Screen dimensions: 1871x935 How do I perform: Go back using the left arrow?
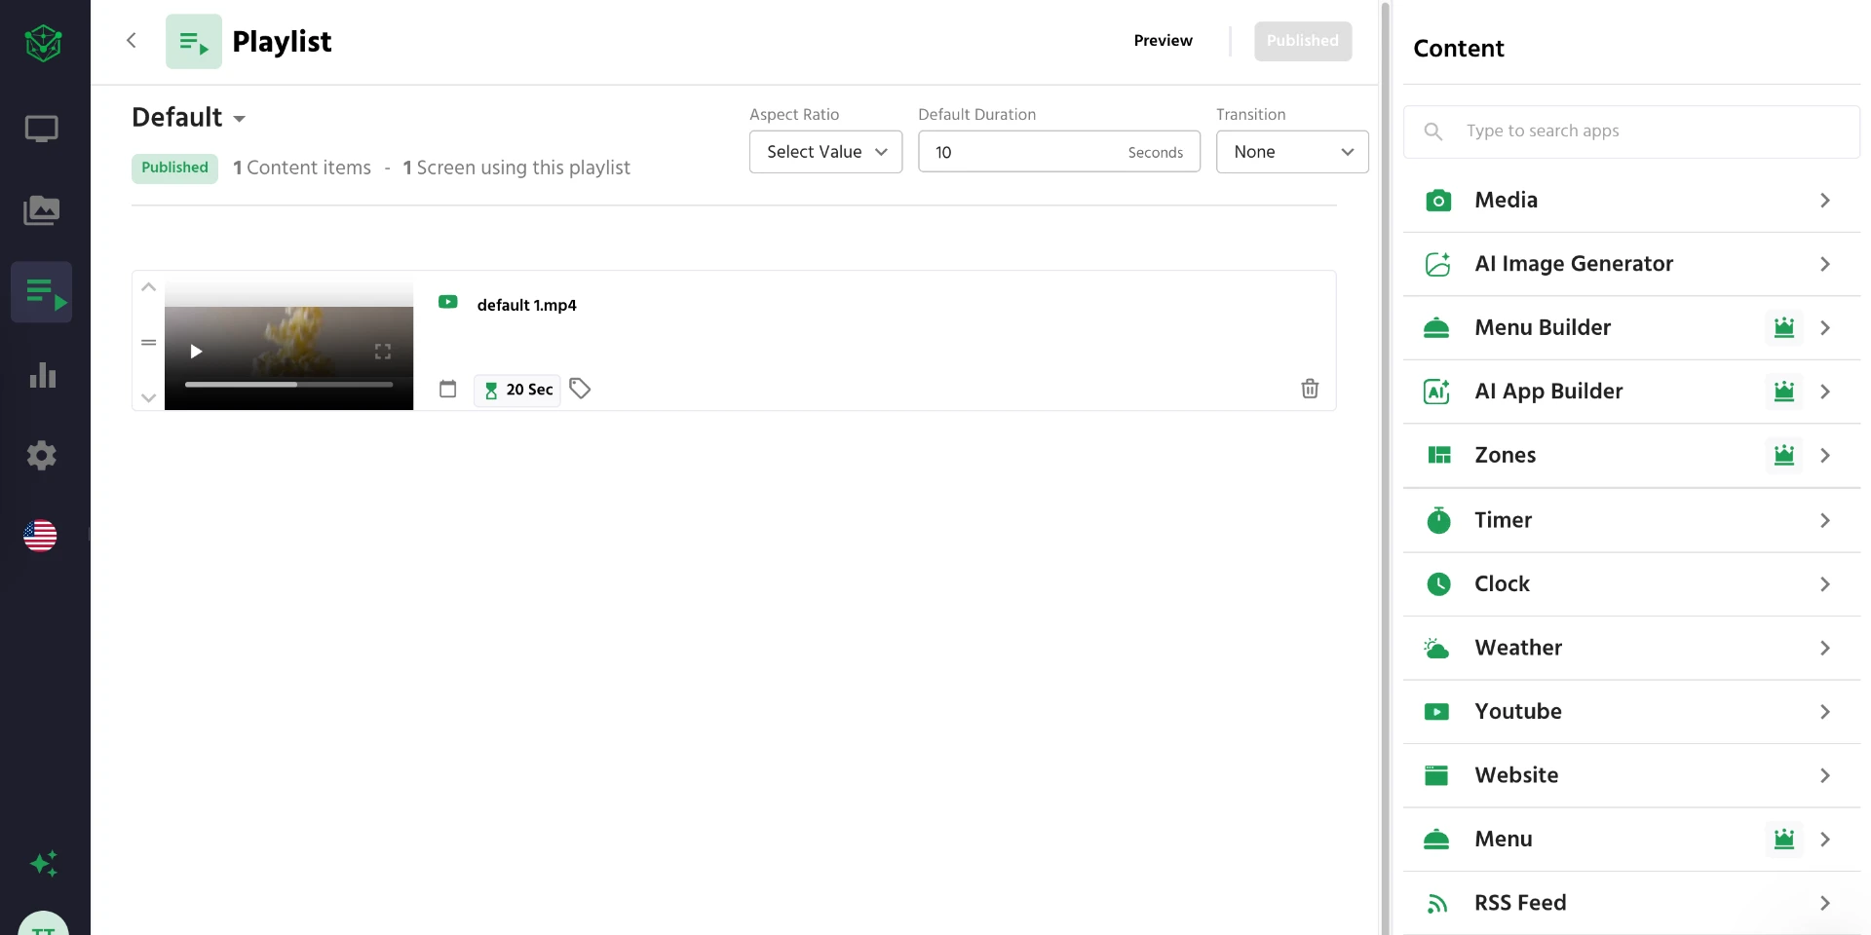click(132, 40)
